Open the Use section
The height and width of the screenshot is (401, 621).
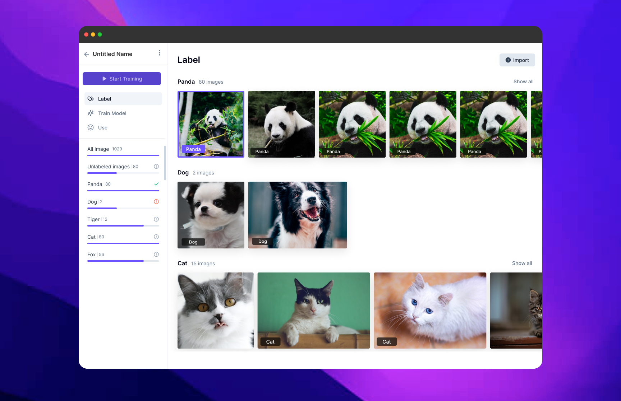(x=123, y=127)
